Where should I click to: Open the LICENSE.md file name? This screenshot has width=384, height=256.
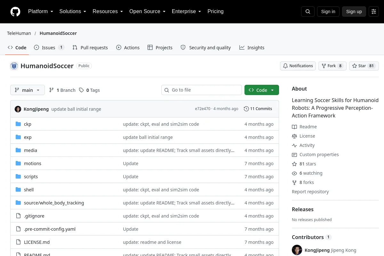coord(37,242)
